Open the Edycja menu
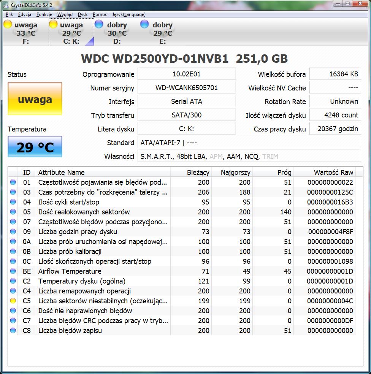The image size is (371, 374). 25,14
